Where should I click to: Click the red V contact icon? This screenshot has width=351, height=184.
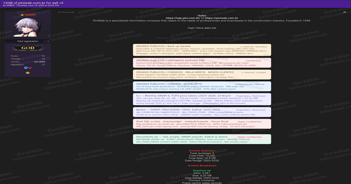coord(30,68)
